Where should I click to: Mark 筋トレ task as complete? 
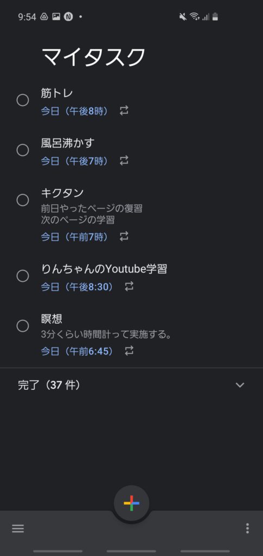point(23,100)
